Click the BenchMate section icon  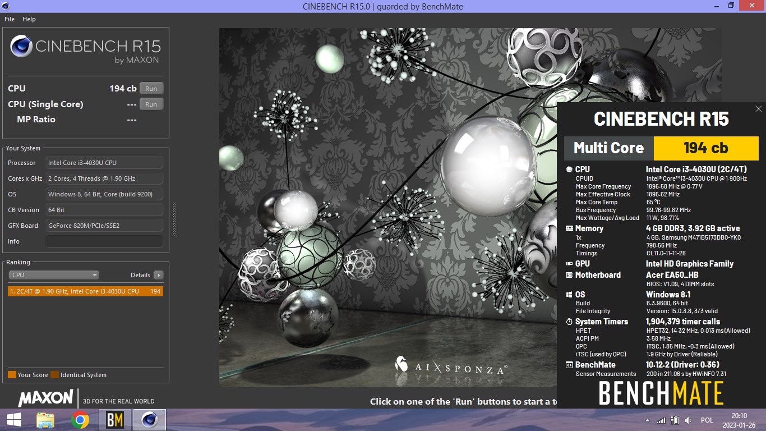569,365
